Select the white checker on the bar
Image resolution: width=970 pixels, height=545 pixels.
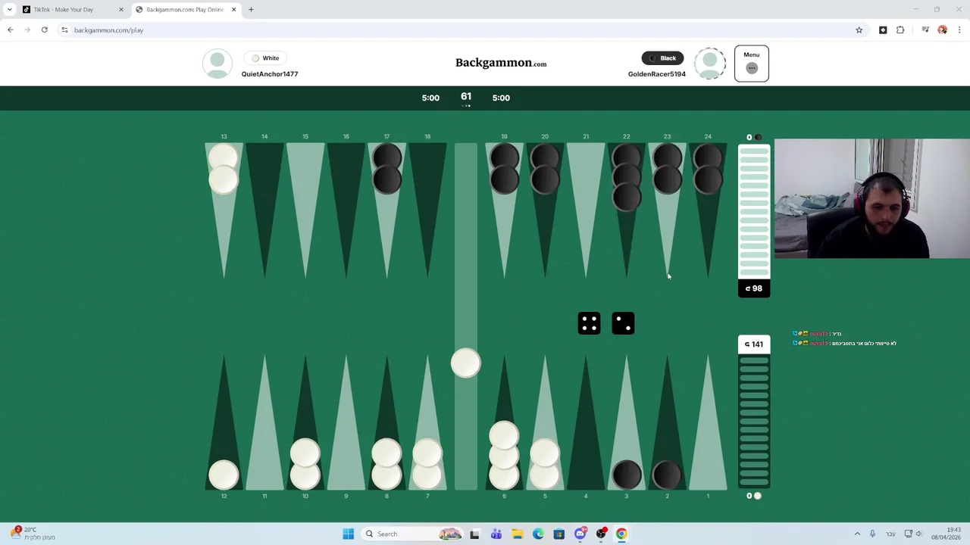click(465, 363)
